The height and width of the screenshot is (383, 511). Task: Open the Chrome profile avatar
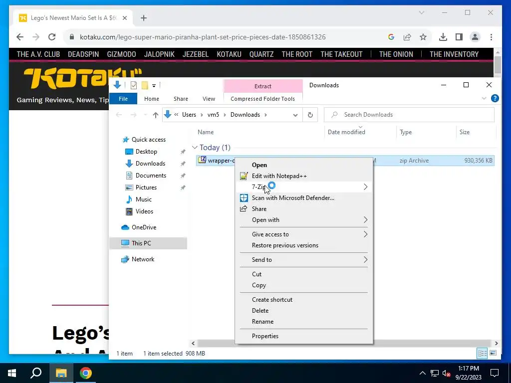click(475, 37)
